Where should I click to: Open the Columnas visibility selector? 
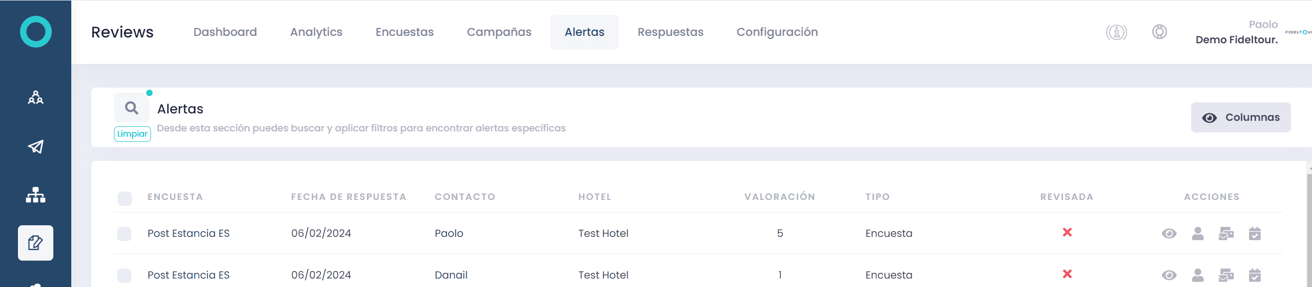(1240, 117)
